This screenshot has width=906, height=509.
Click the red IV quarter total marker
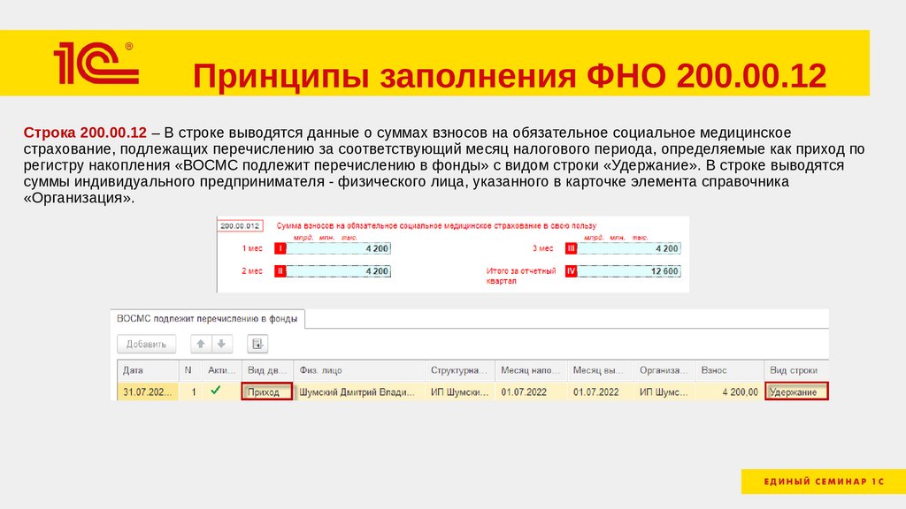(571, 271)
